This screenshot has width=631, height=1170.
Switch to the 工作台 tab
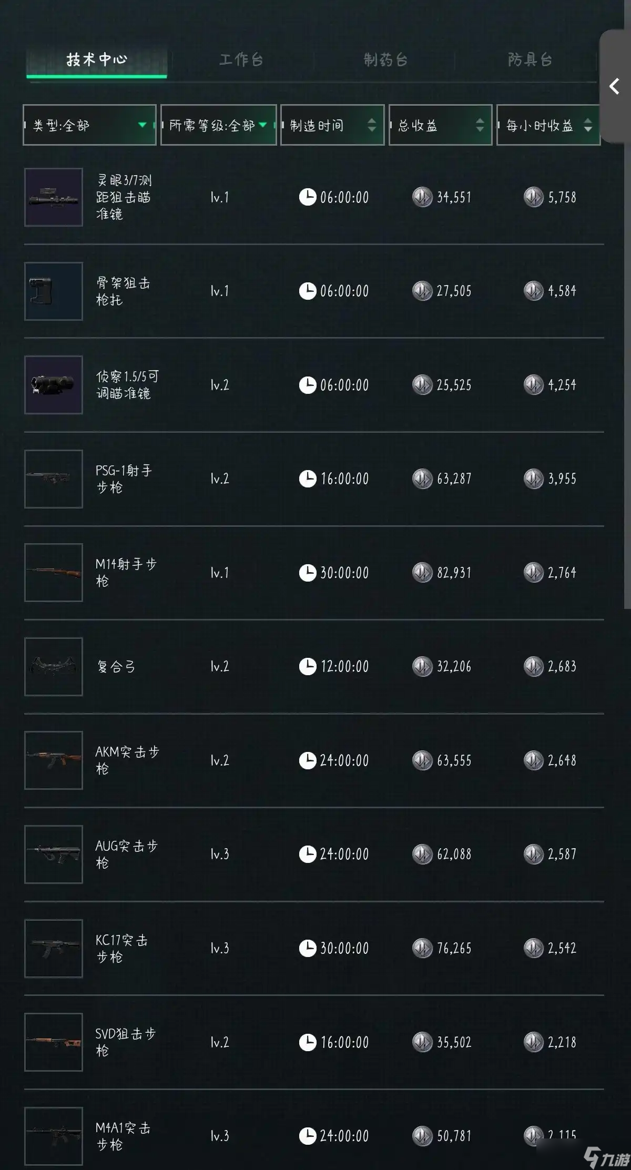(x=241, y=60)
